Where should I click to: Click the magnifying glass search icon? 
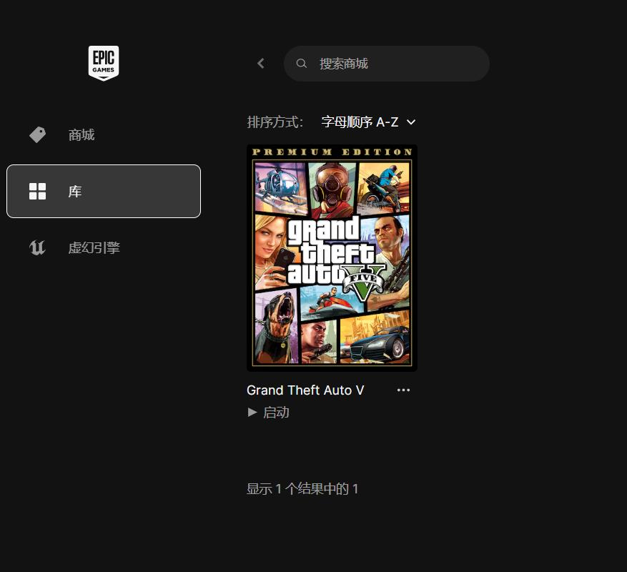(302, 64)
